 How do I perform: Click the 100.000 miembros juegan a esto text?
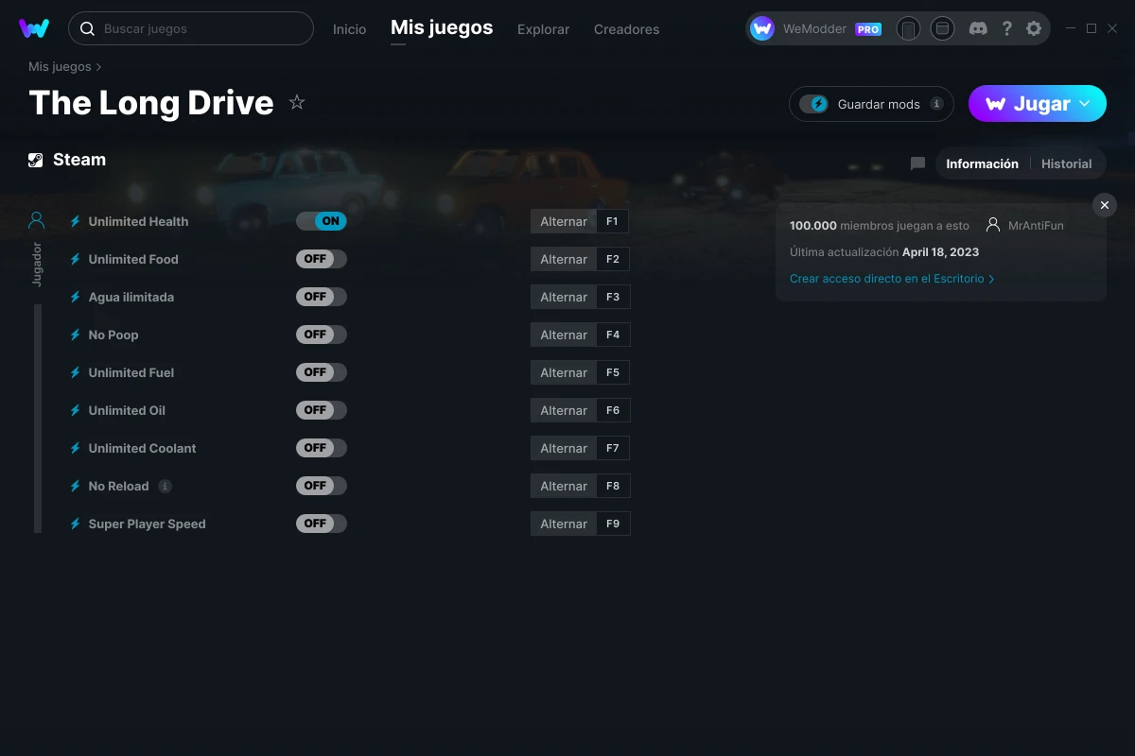tap(880, 225)
